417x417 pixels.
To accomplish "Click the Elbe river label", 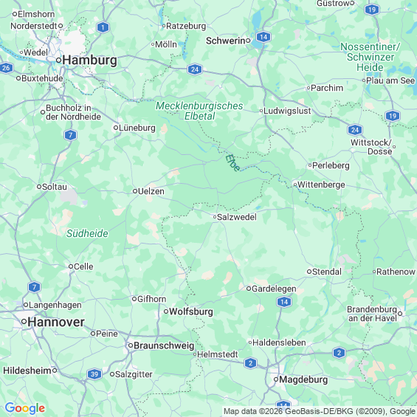I will [x=232, y=163].
